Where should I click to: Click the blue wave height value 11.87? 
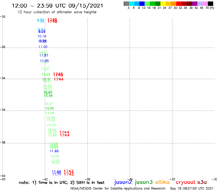(x=44, y=56)
